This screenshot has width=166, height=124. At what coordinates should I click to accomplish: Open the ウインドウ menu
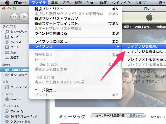[121, 3]
